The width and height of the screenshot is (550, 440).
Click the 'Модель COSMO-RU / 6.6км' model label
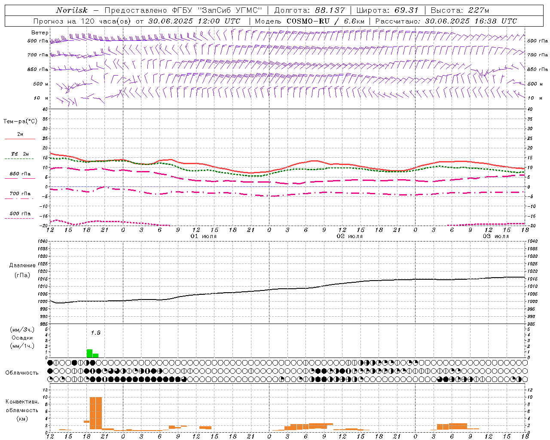click(310, 21)
